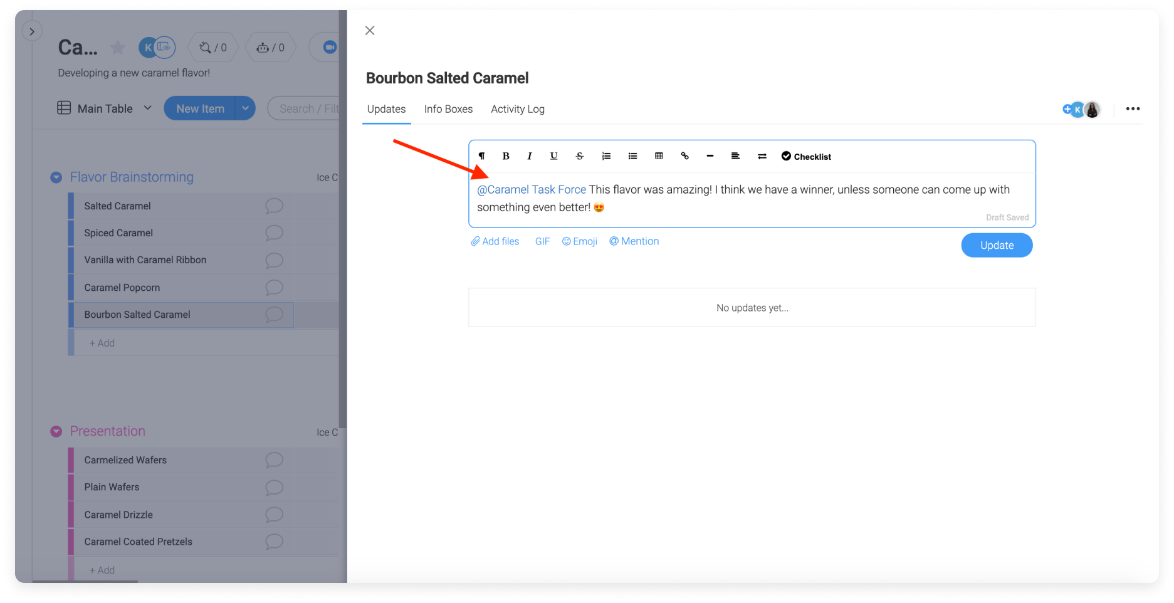
Task: Switch to the Updates tab
Action: [386, 109]
